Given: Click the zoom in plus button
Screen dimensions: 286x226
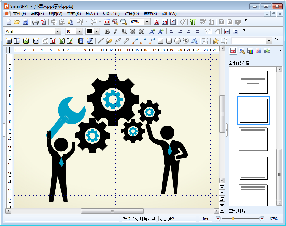Looking at the screenshot, I should pos(262,219).
